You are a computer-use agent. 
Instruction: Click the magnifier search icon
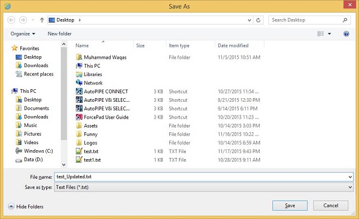click(x=345, y=20)
